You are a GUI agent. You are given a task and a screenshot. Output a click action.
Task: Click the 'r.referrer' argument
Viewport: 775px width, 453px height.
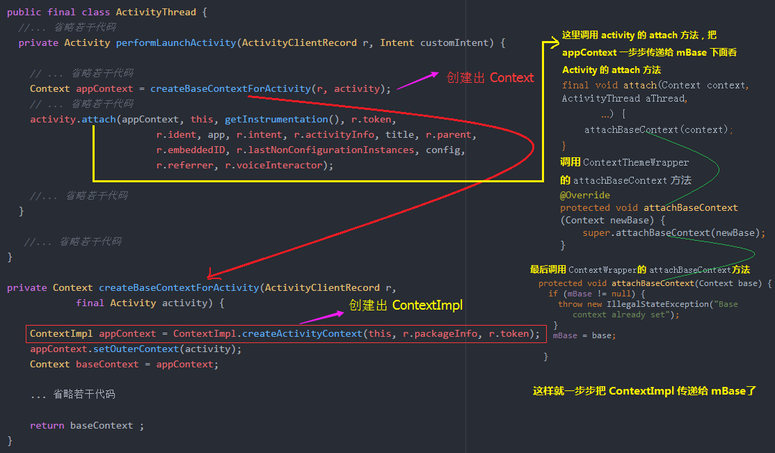185,165
